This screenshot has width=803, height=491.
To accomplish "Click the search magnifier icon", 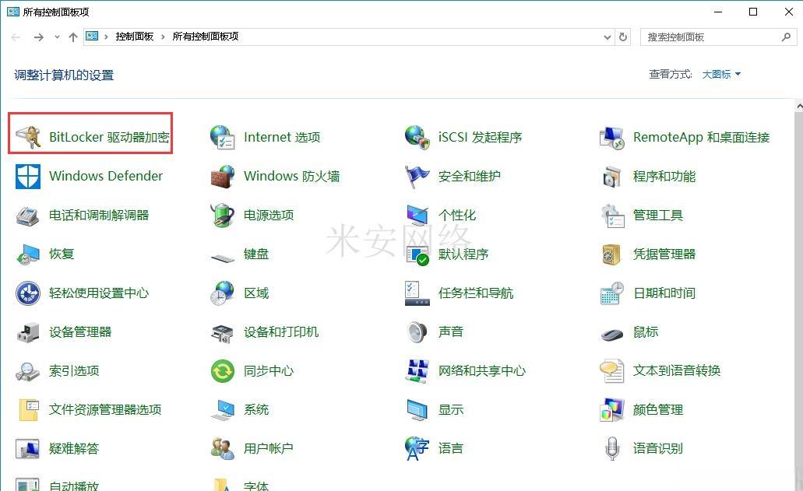I will coord(786,37).
